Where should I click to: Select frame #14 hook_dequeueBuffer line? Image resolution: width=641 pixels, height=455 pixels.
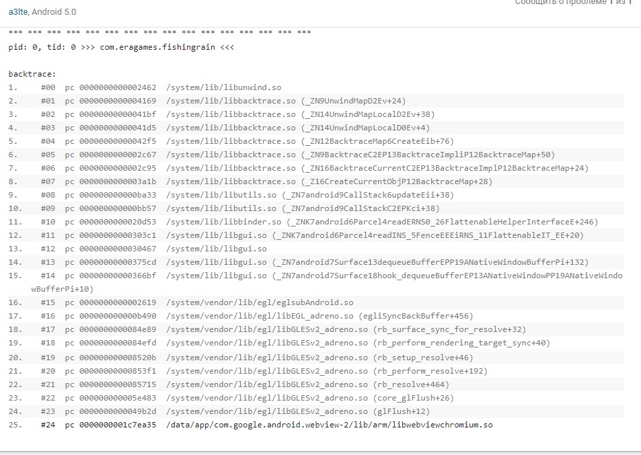click(316, 282)
